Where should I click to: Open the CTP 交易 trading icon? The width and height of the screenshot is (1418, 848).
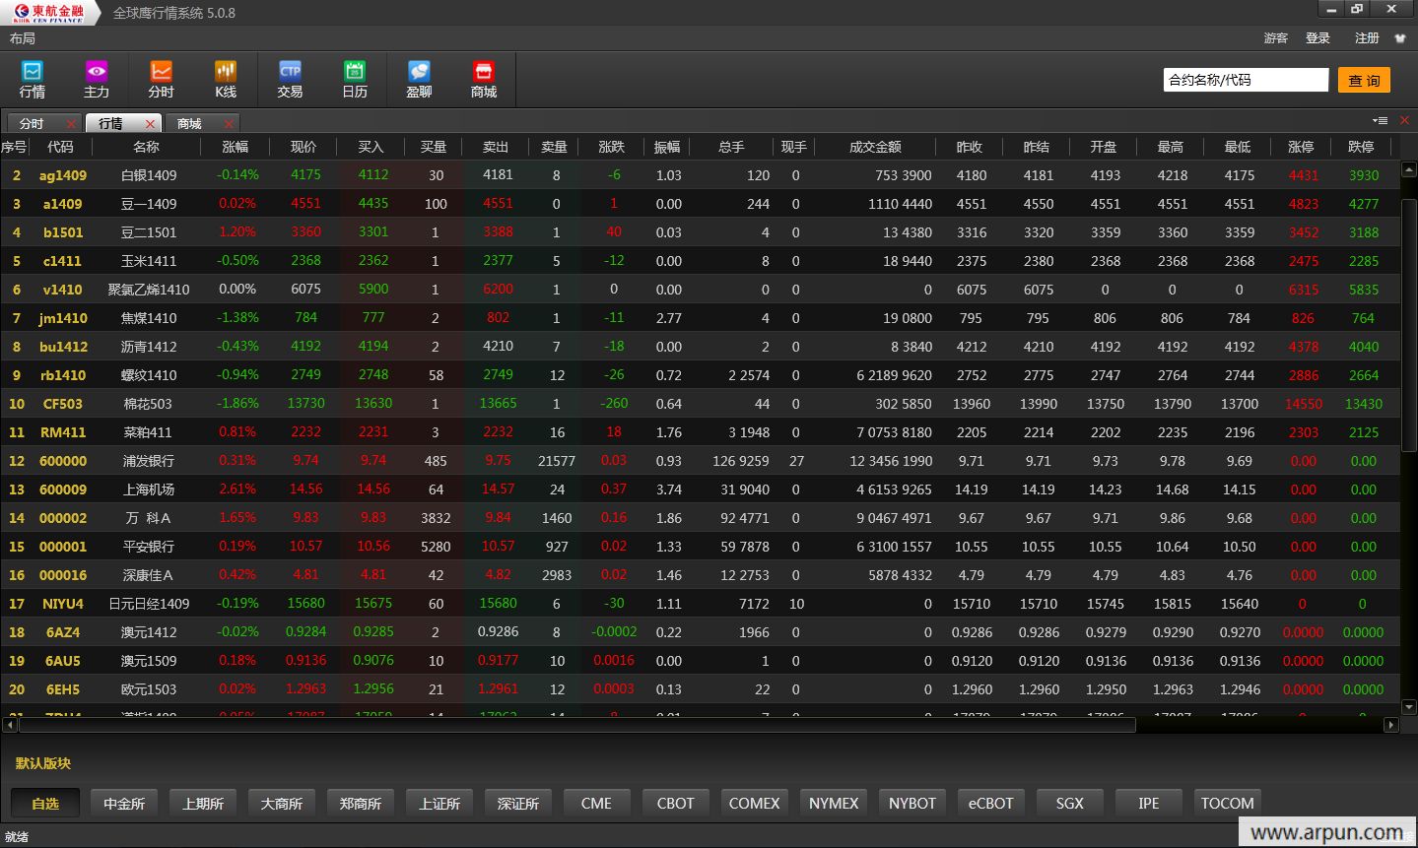290,80
